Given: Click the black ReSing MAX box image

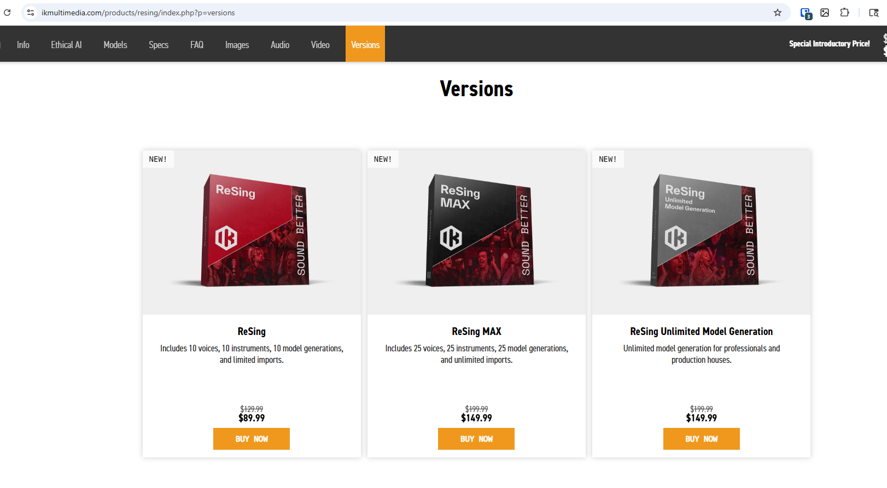Looking at the screenshot, I should coord(477,231).
